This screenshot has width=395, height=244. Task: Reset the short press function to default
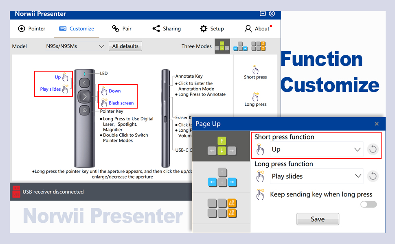(373, 149)
